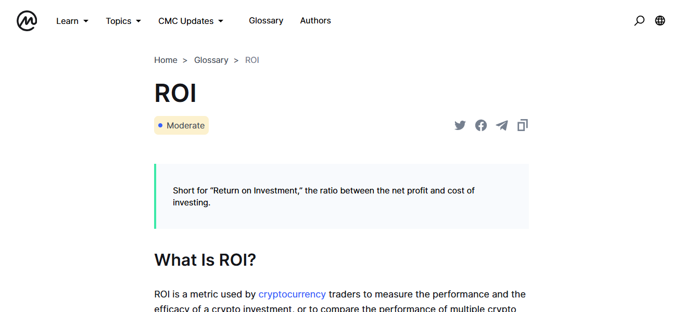This screenshot has height=312, width=683.
Task: Open the search magnifier
Action: point(639,20)
